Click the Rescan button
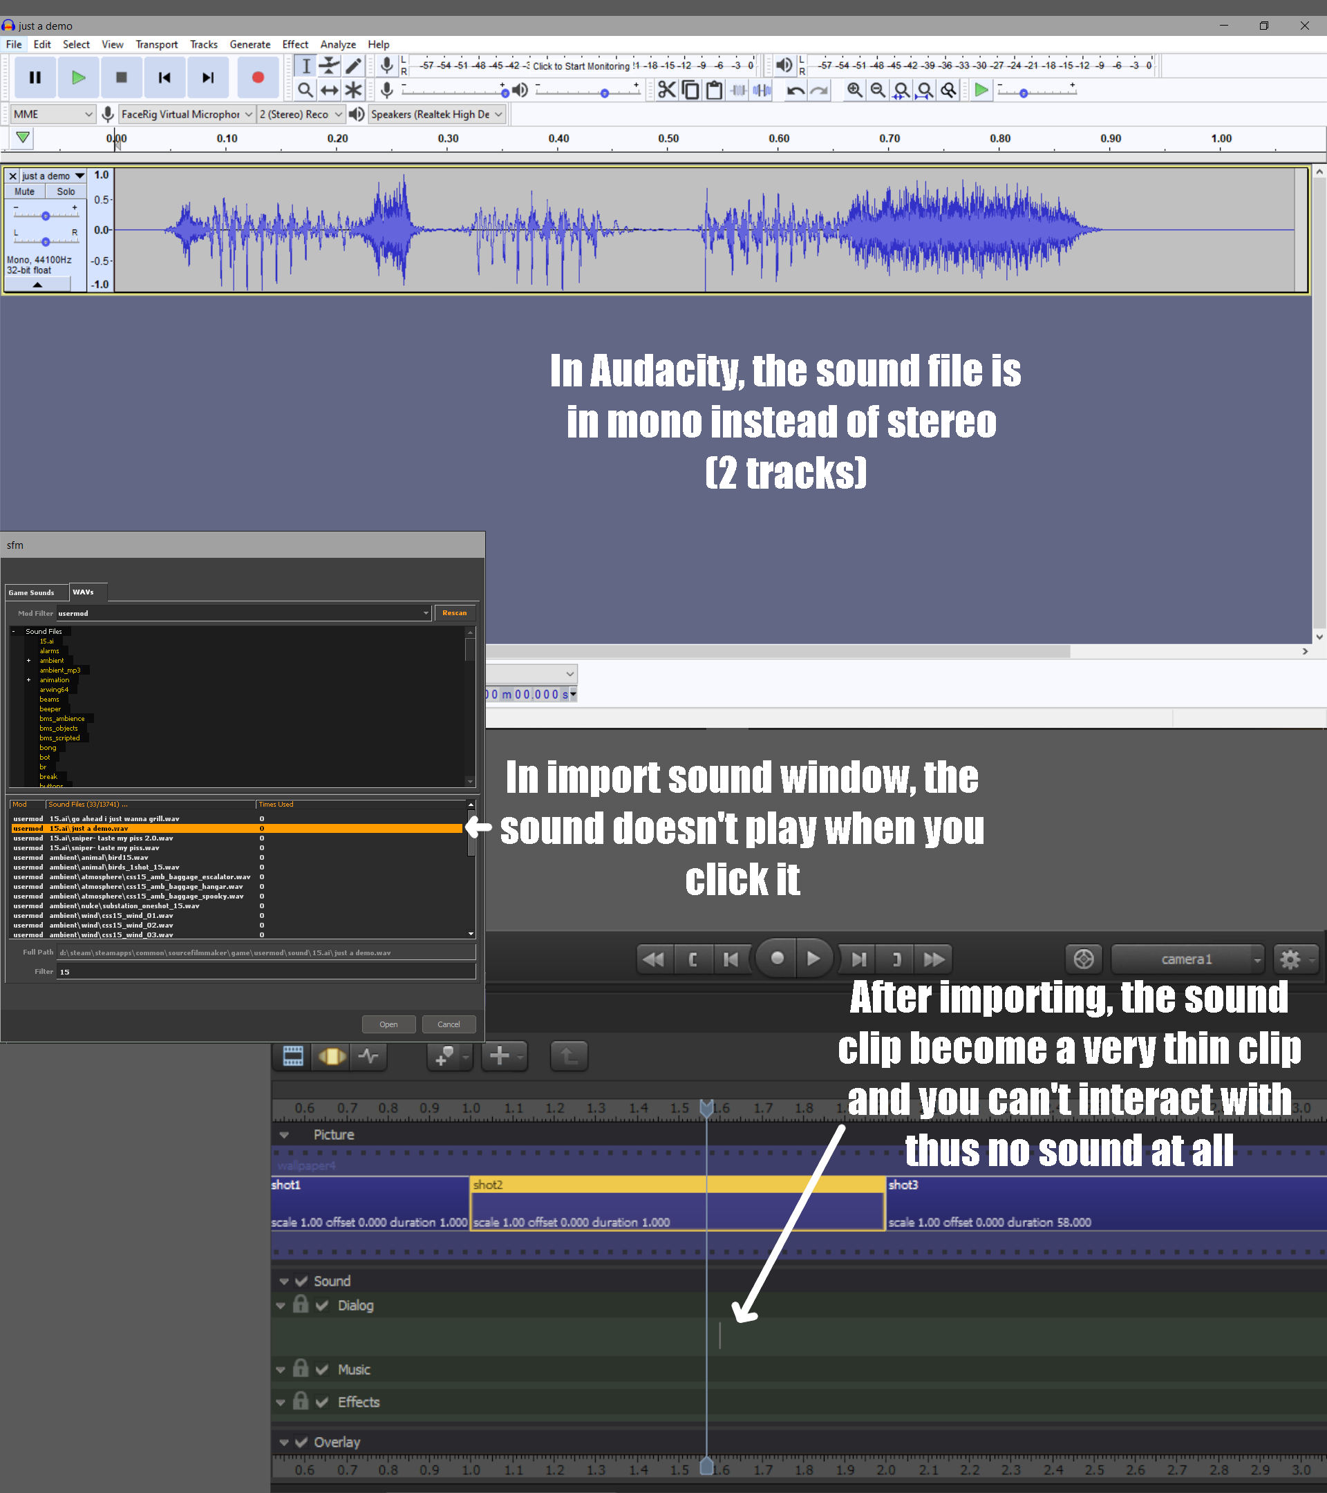Image resolution: width=1327 pixels, height=1493 pixels. tap(454, 613)
